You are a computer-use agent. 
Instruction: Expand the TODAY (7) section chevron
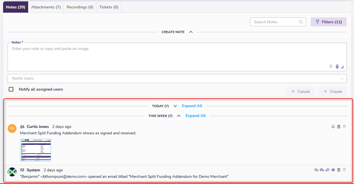click(x=175, y=106)
